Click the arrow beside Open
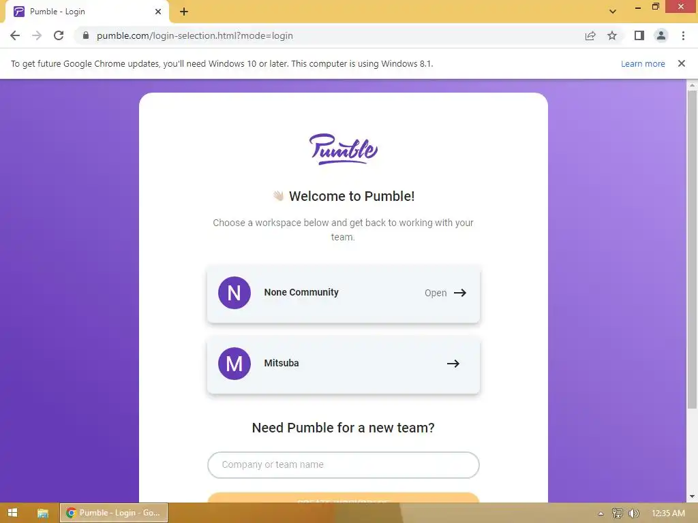698x523 pixels. click(460, 293)
